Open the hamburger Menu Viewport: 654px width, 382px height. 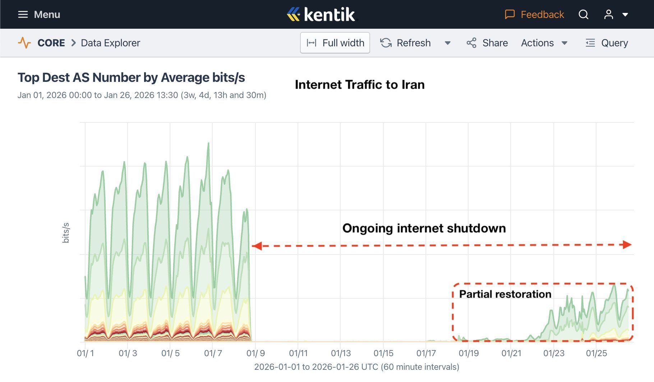tap(23, 14)
